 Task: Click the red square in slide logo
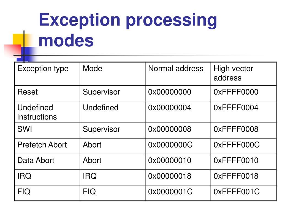[x=13, y=51]
